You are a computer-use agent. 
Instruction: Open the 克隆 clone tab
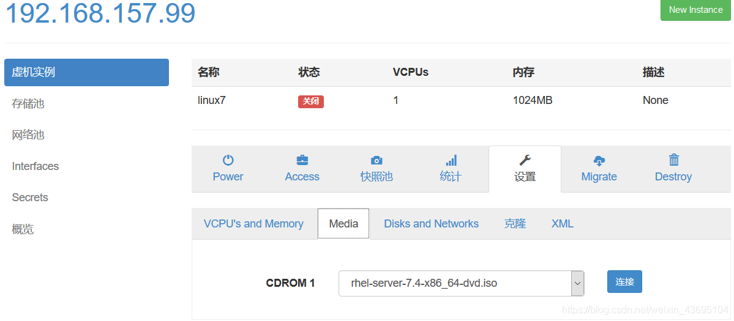[515, 224]
